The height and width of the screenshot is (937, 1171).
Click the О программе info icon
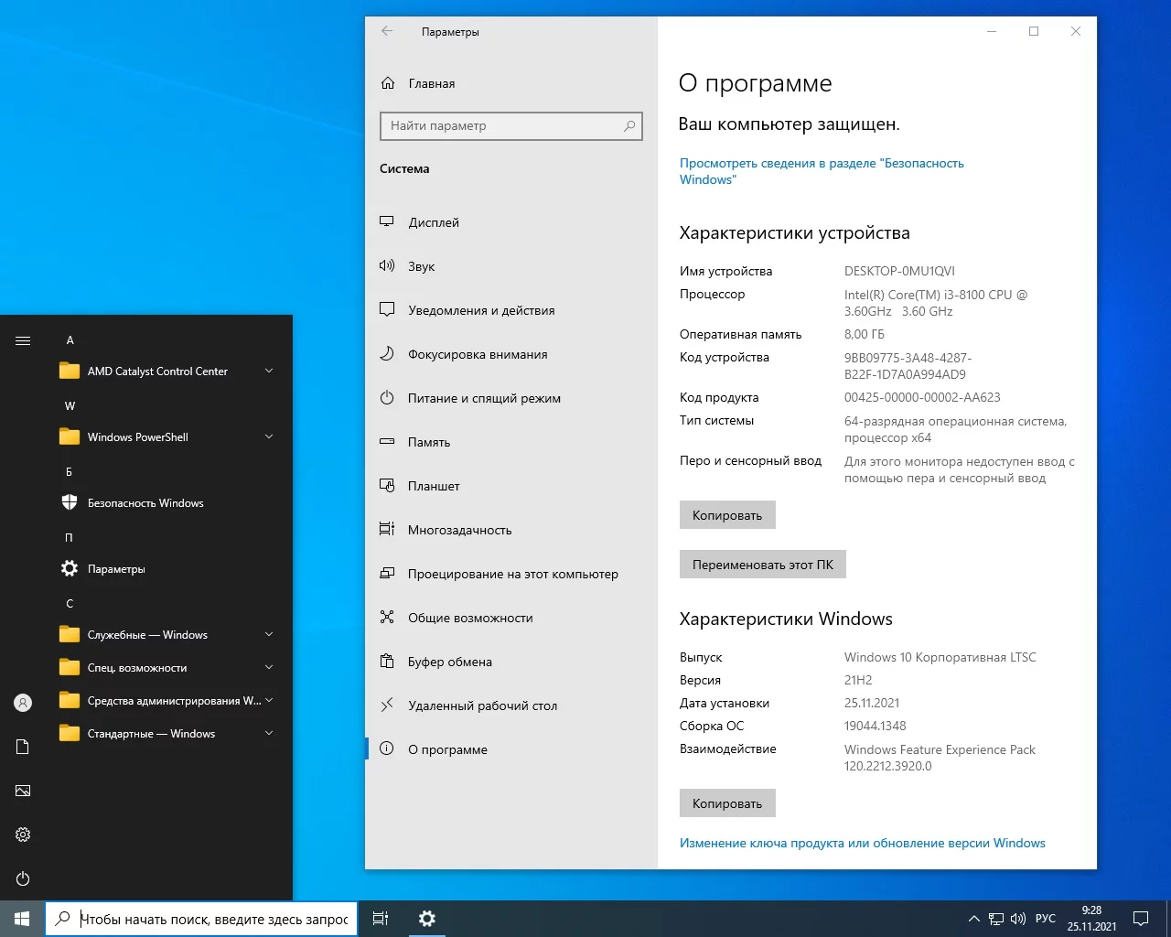387,749
